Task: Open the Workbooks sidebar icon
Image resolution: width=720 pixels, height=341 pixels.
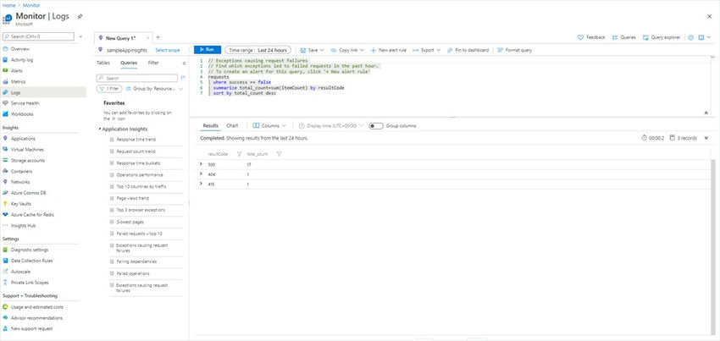Action: pos(6,114)
